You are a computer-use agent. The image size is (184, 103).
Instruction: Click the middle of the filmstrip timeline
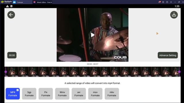pyautogui.click(x=93, y=72)
